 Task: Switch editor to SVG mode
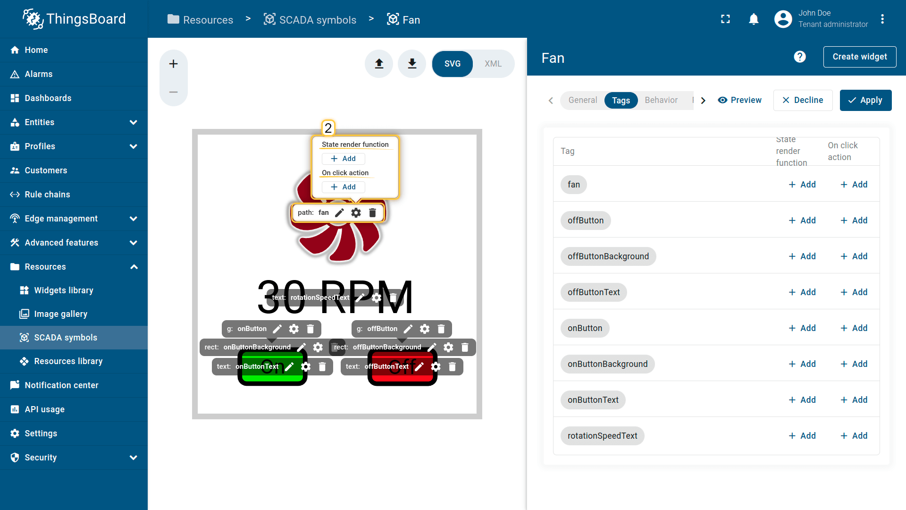point(452,64)
